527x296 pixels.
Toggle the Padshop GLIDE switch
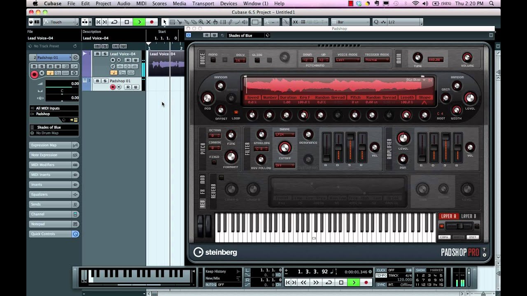click(x=257, y=60)
